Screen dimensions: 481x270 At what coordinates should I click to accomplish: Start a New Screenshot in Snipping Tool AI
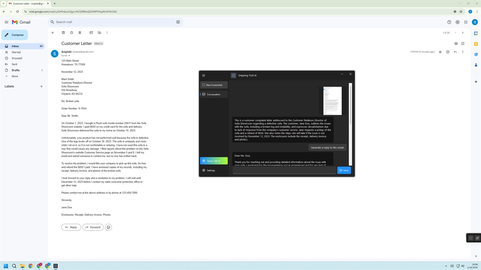[214, 85]
